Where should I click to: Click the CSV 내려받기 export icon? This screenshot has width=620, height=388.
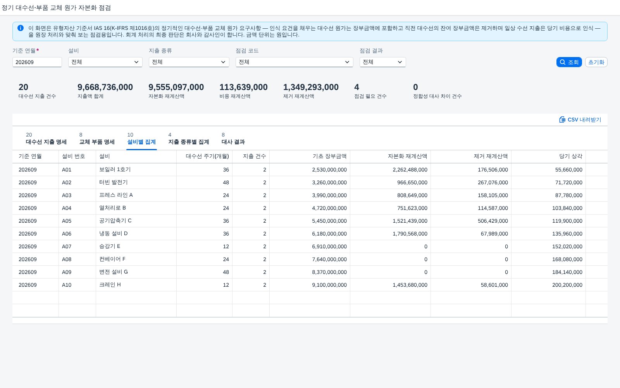[562, 120]
